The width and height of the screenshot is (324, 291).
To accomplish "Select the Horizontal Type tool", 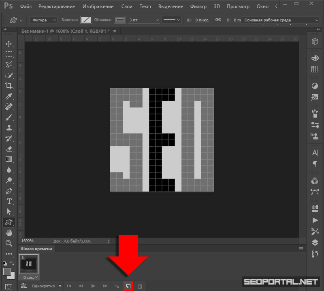I will [9, 201].
